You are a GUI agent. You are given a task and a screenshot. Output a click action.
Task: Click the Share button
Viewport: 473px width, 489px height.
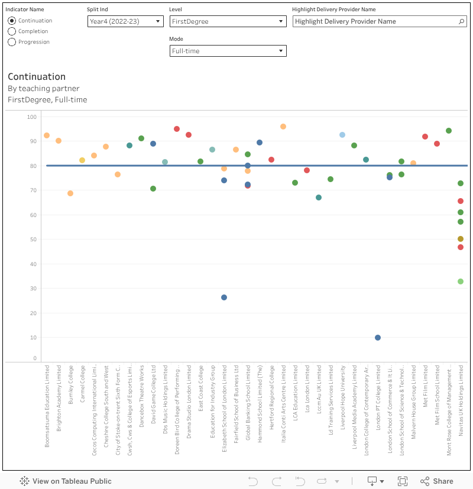(x=437, y=481)
